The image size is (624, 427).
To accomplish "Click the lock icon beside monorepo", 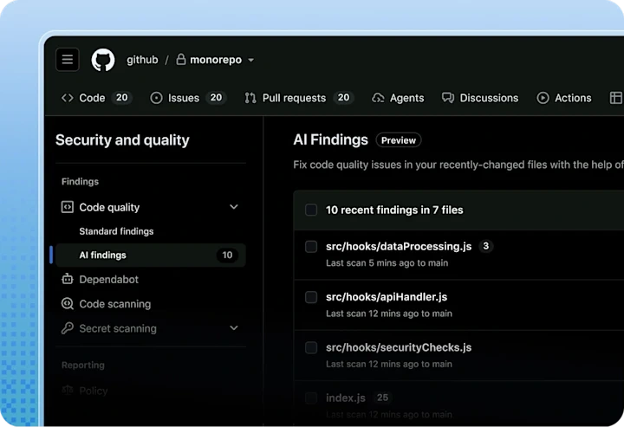I will (x=181, y=59).
